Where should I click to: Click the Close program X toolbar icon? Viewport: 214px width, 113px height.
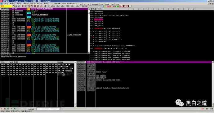19,6
